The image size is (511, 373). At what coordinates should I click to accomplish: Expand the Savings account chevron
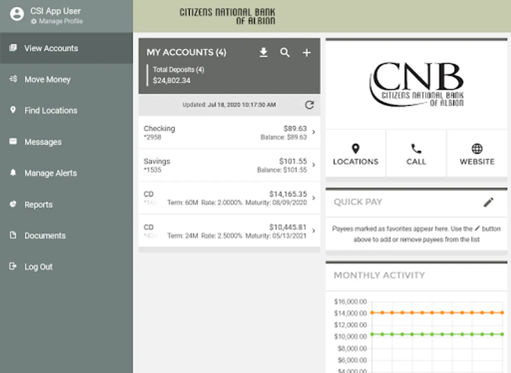click(314, 165)
